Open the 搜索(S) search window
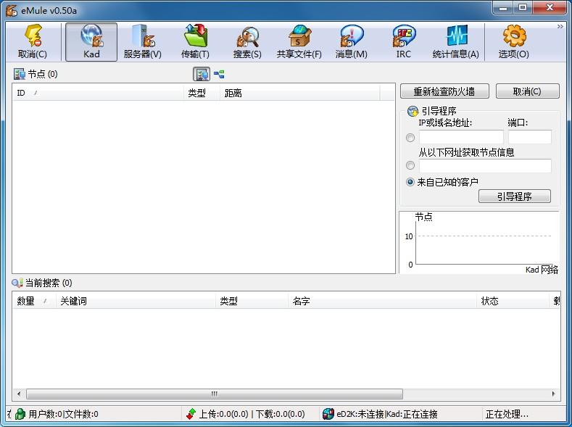Image resolution: width=572 pixels, height=427 pixels. 247,42
